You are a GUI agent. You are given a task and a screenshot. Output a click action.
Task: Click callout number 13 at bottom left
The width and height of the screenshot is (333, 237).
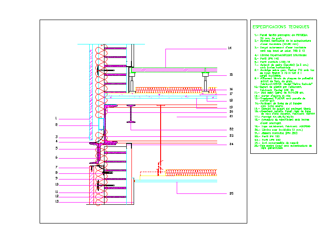click(x=56, y=202)
